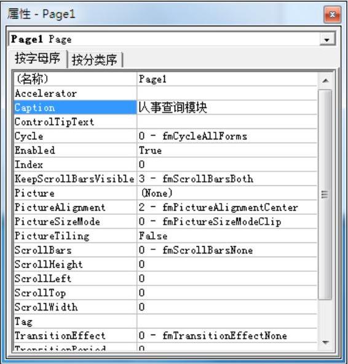Click the TransitionEffect value field
This screenshot has width=348, height=364.
click(227, 335)
